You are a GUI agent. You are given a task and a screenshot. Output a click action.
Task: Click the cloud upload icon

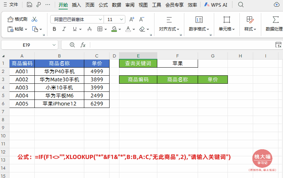tap(276, 5)
